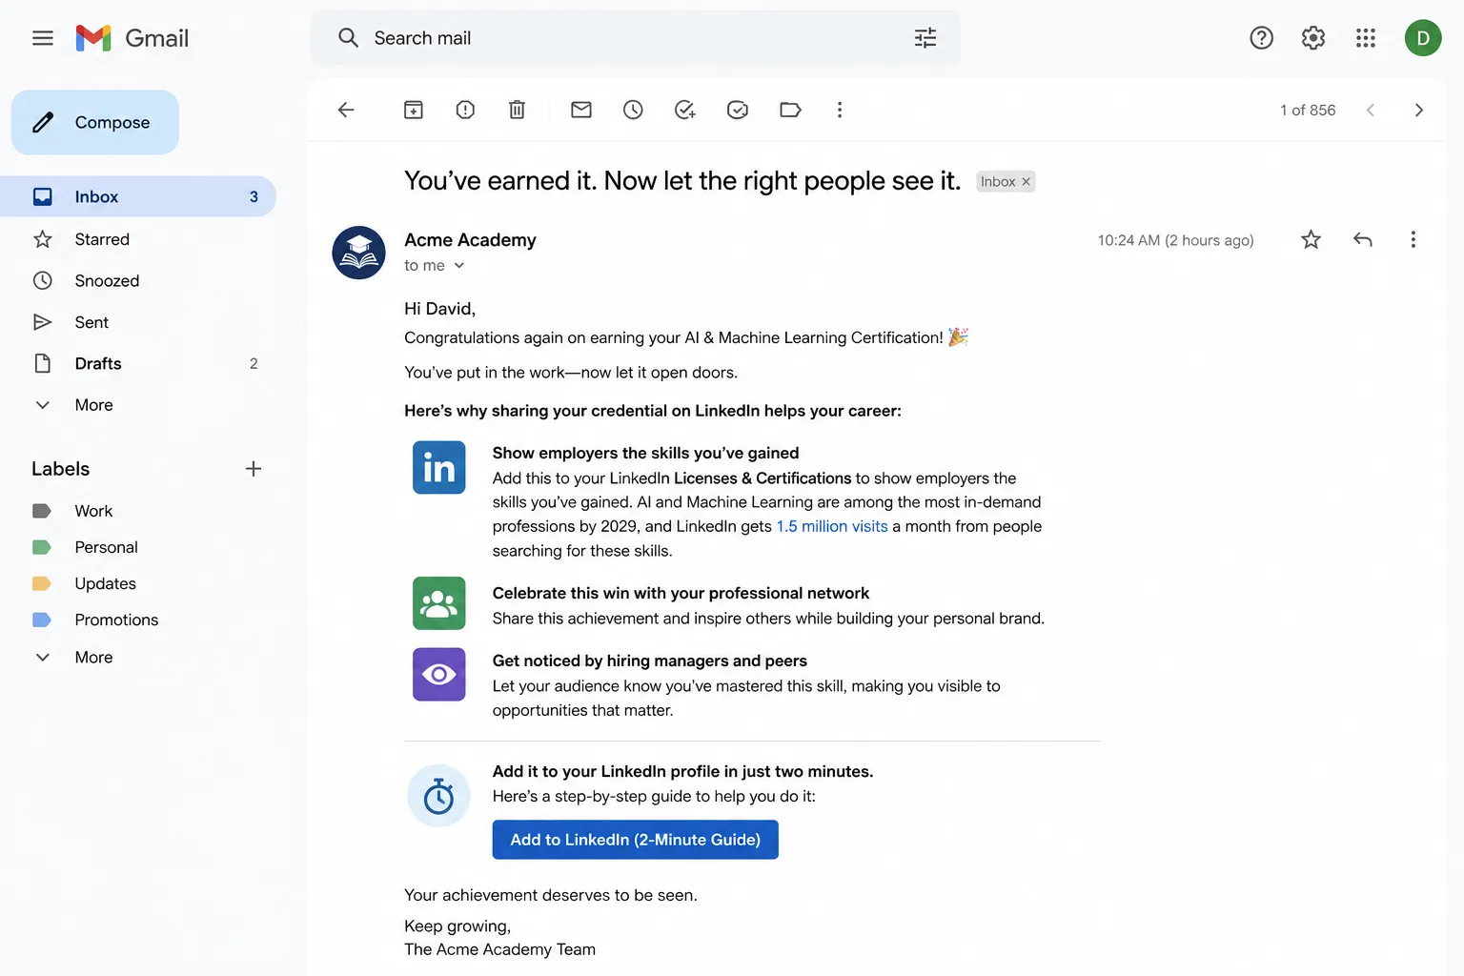Click the stopwatch icon in email
Viewport: 1464px width, 976px height.
[439, 796]
